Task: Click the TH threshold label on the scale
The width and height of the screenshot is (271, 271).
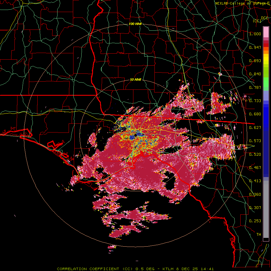Action: click(259, 235)
